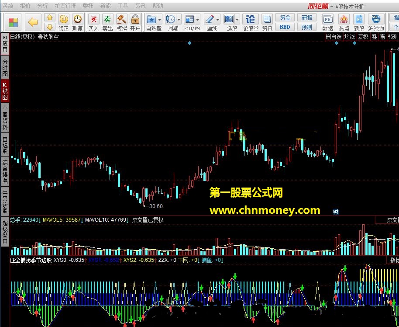Toggle the 均线 moving average display
Image resolution: width=399 pixels, height=327 pixels.
349,37
